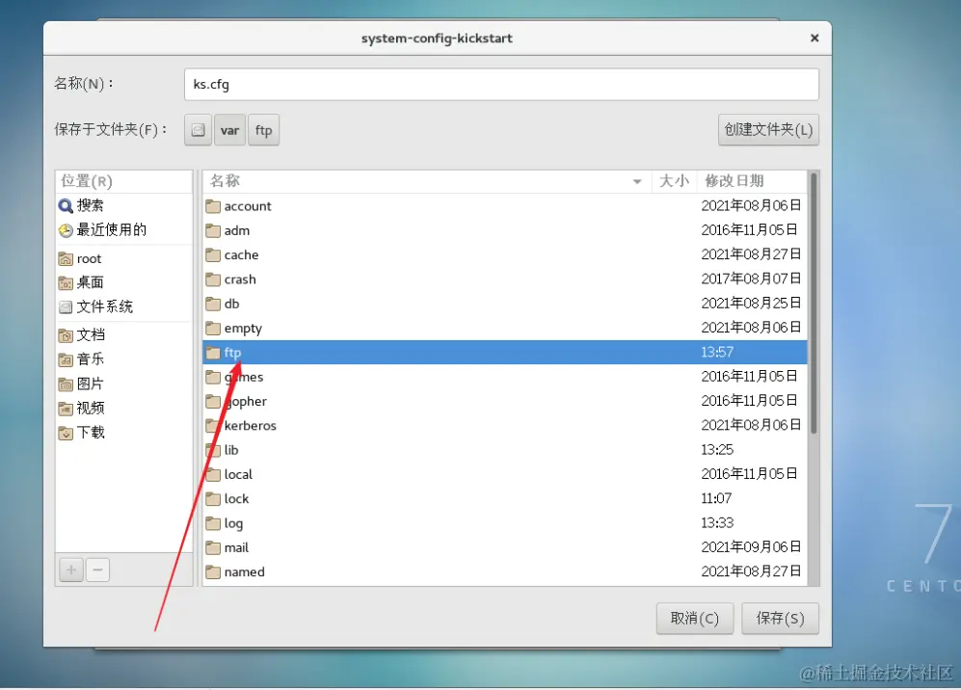The height and width of the screenshot is (690, 961).
Task: Click the 2021年08月25日 date of db
Action: (751, 304)
